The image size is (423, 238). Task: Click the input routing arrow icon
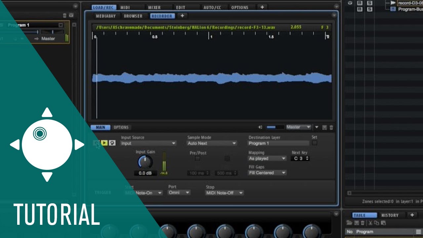(260, 127)
